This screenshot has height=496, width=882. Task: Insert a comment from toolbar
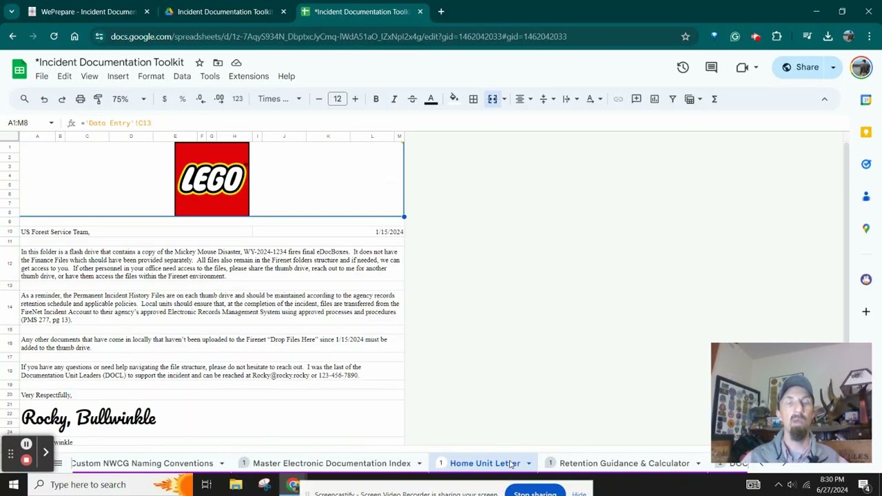coord(636,99)
